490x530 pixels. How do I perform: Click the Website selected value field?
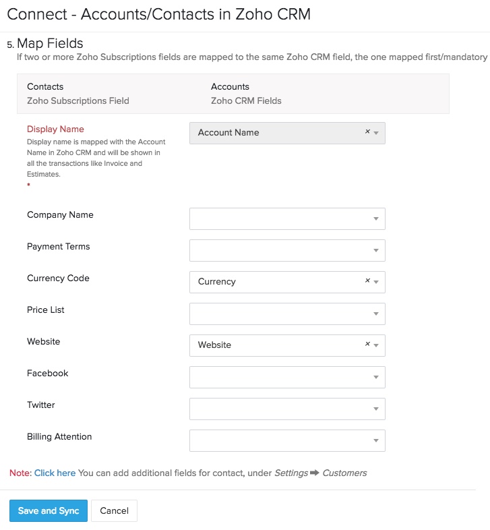point(214,345)
